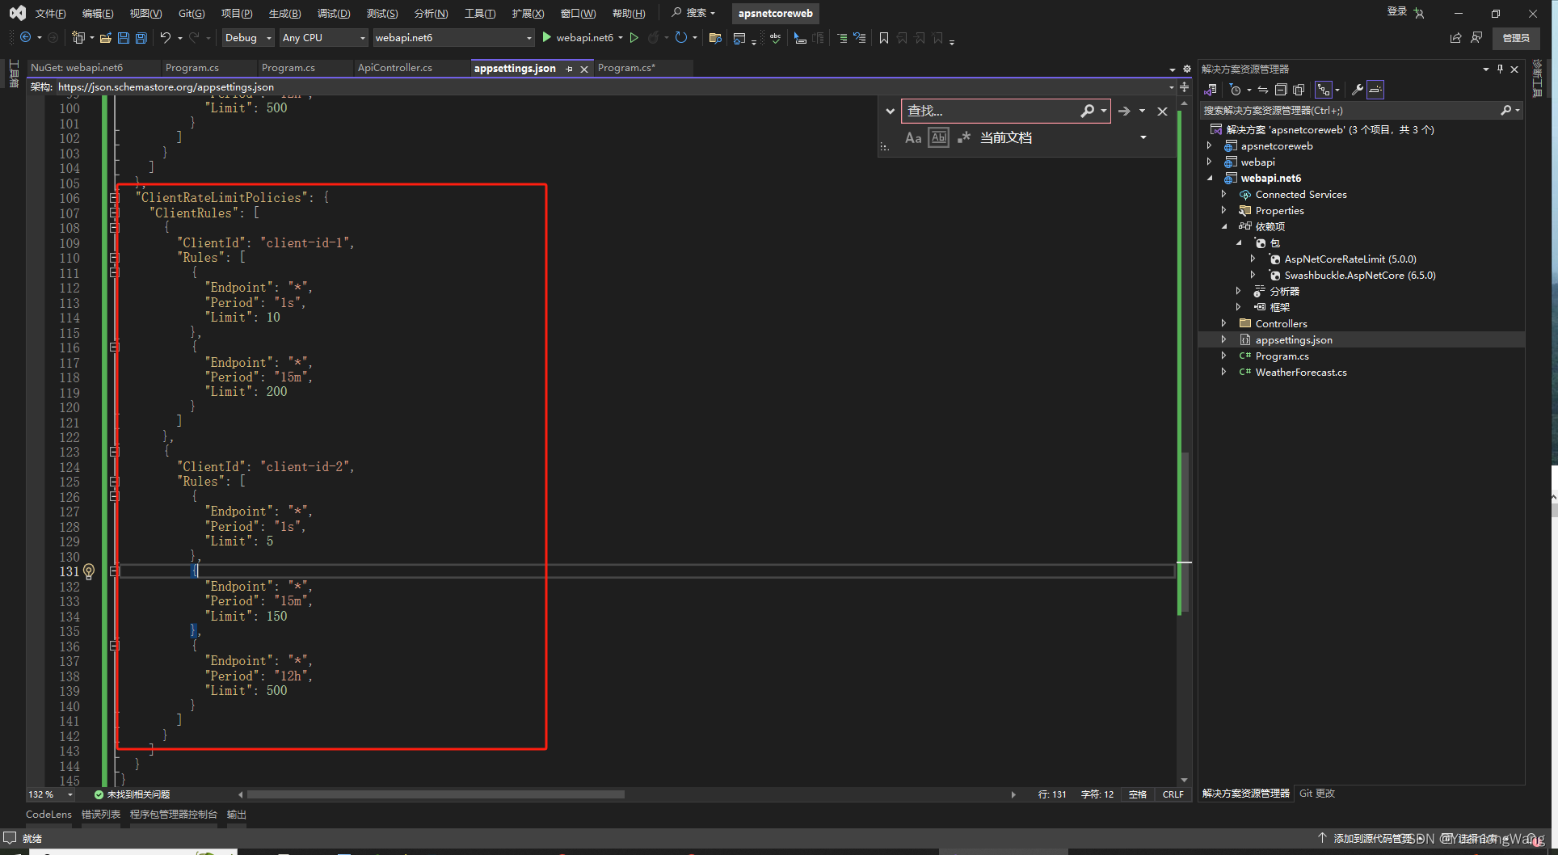
Task: Click the send feedback icon
Action: click(1476, 37)
